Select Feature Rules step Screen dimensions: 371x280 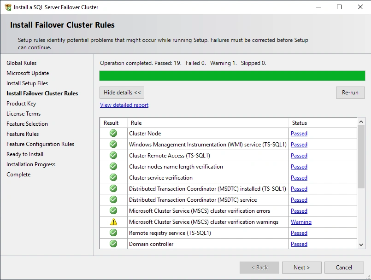pyautogui.click(x=23, y=134)
